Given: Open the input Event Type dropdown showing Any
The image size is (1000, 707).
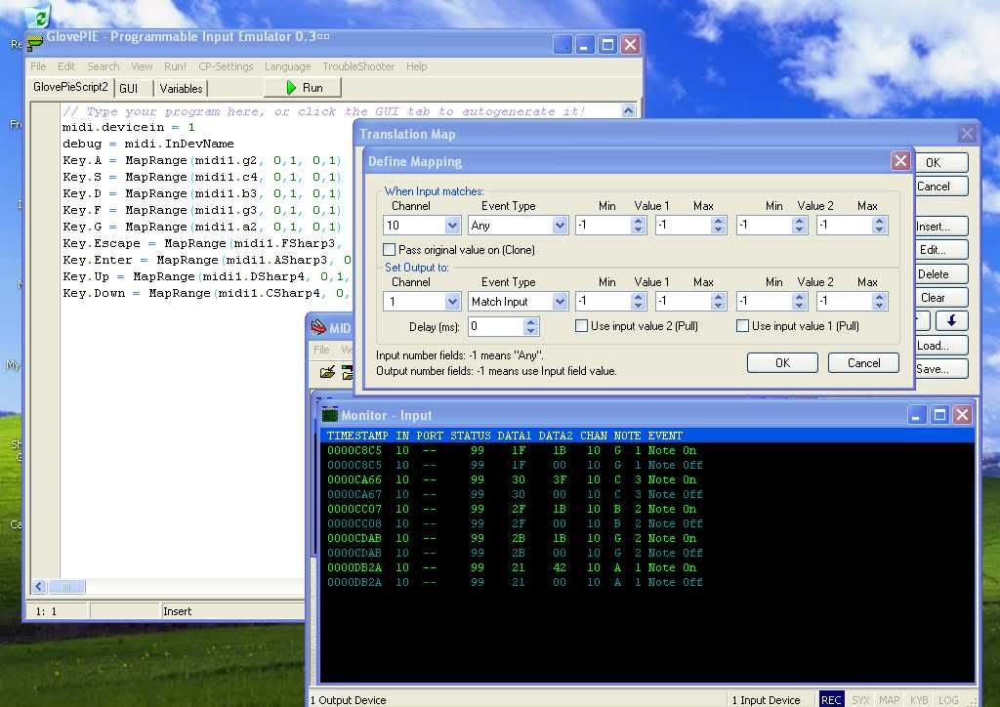Looking at the screenshot, I should tap(560, 225).
